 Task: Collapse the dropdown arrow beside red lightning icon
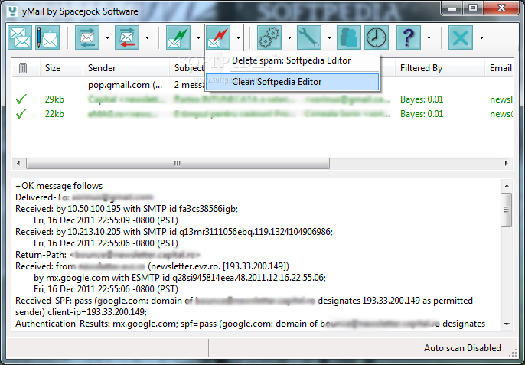click(239, 37)
